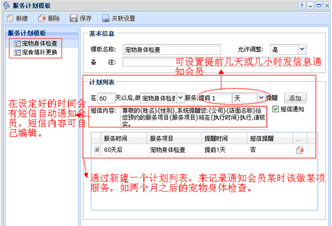This screenshot has width=332, height=226.
Task: Toggle the 短信通知 checkbox
Action: [x=275, y=109]
